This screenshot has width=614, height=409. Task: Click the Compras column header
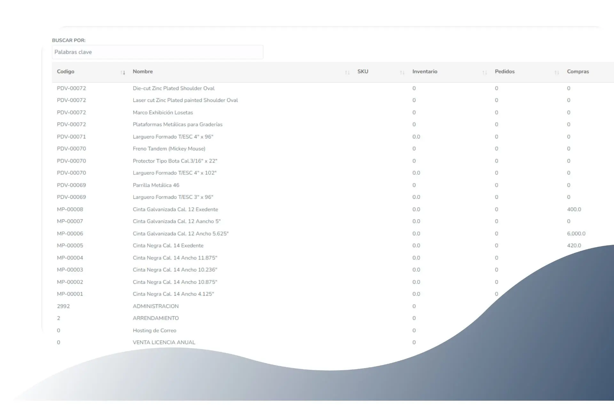point(578,72)
